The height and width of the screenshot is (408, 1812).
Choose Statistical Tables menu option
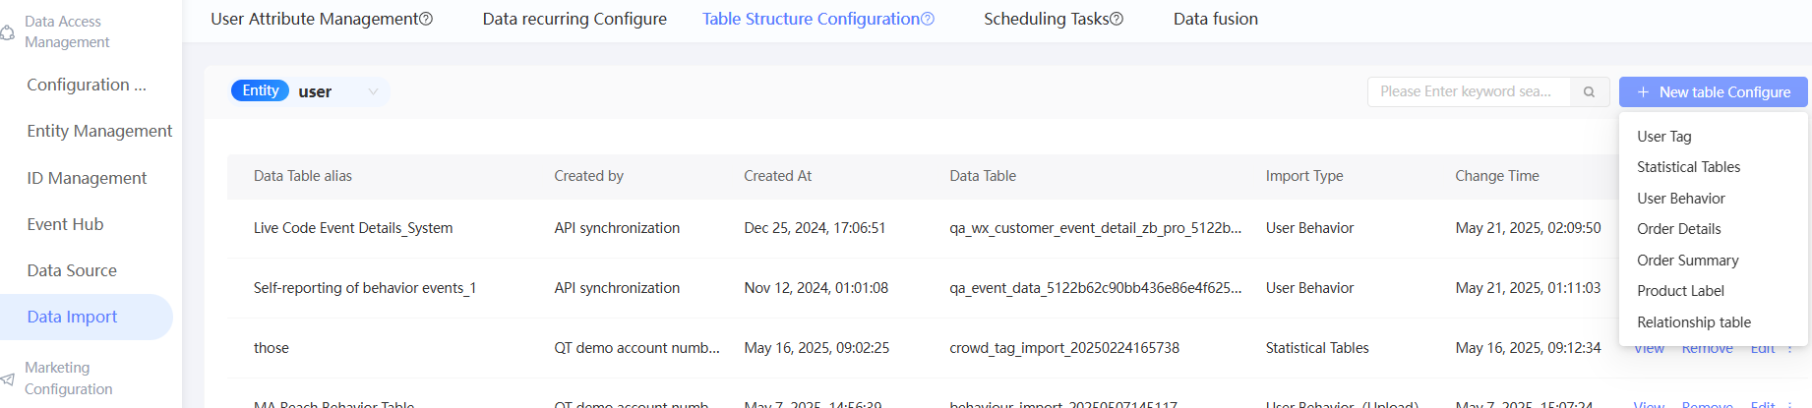1688,167
